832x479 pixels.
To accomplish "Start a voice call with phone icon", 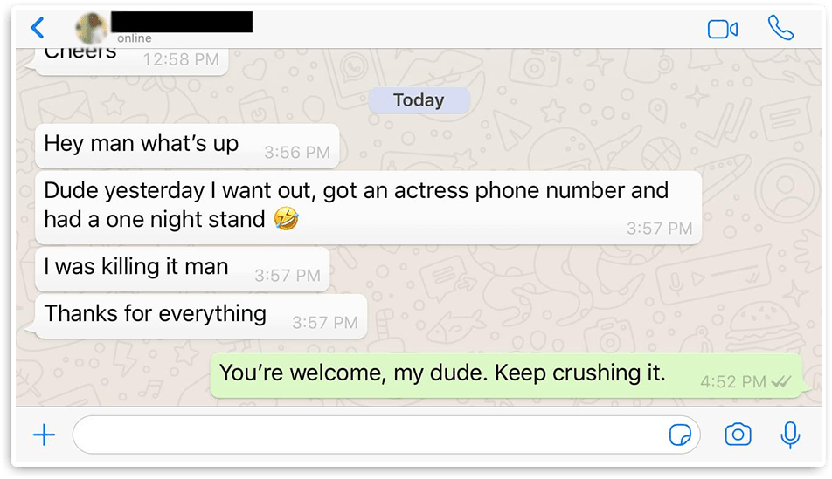I will coord(780,28).
